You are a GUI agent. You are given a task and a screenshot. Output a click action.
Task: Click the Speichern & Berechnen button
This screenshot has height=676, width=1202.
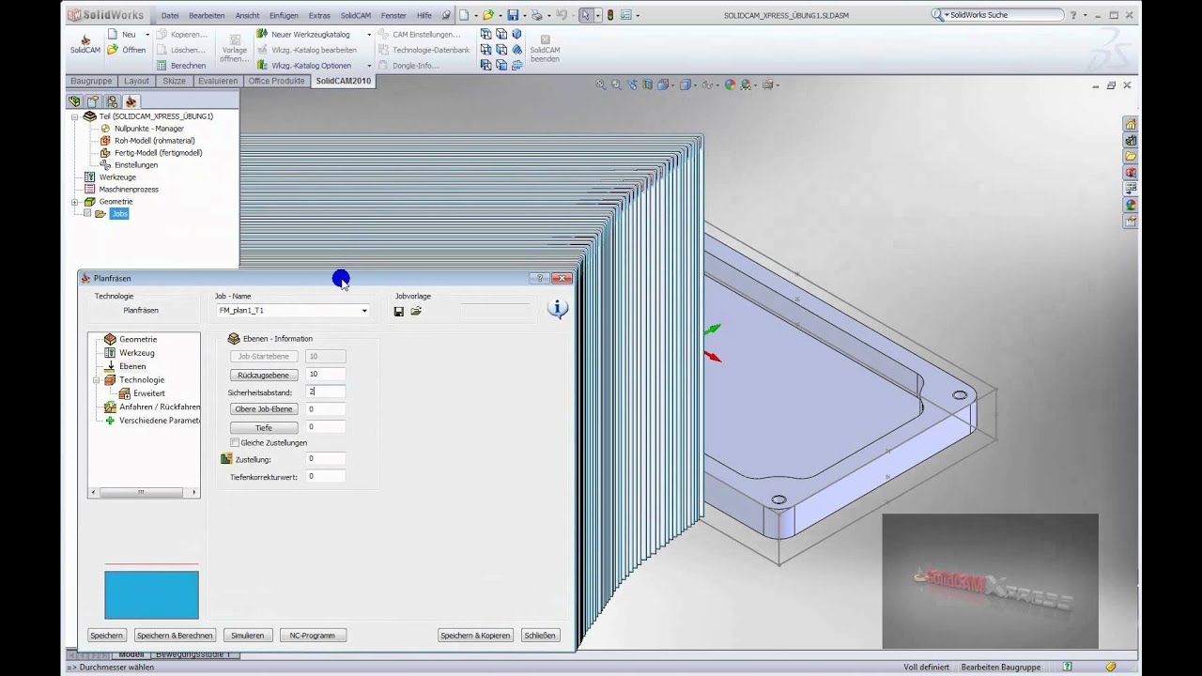[175, 636]
